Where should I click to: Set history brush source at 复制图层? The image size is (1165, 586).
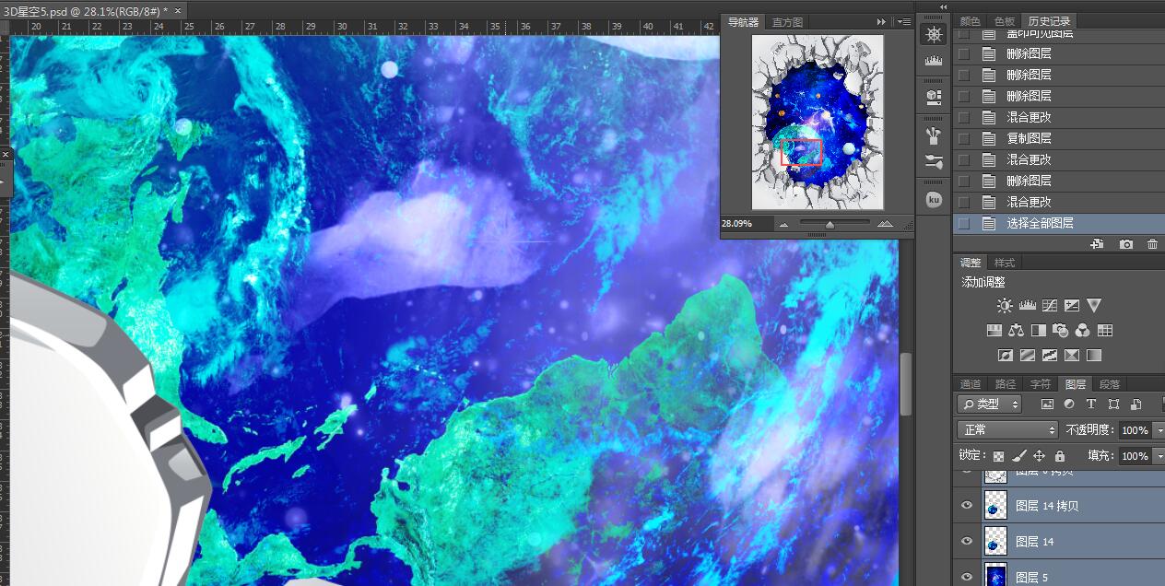click(964, 138)
